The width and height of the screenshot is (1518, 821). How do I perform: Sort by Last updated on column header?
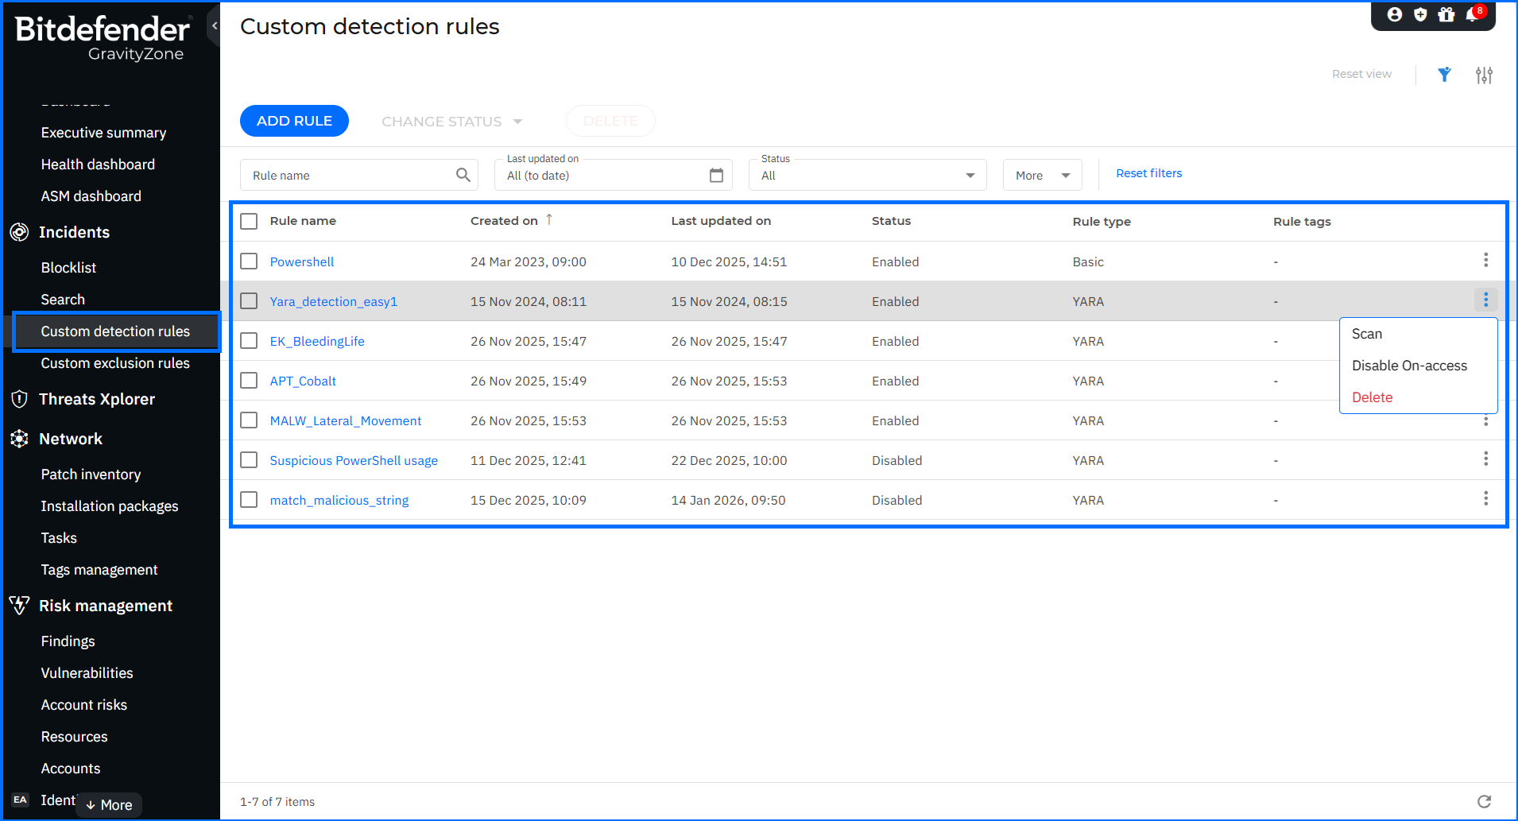pyautogui.click(x=721, y=221)
